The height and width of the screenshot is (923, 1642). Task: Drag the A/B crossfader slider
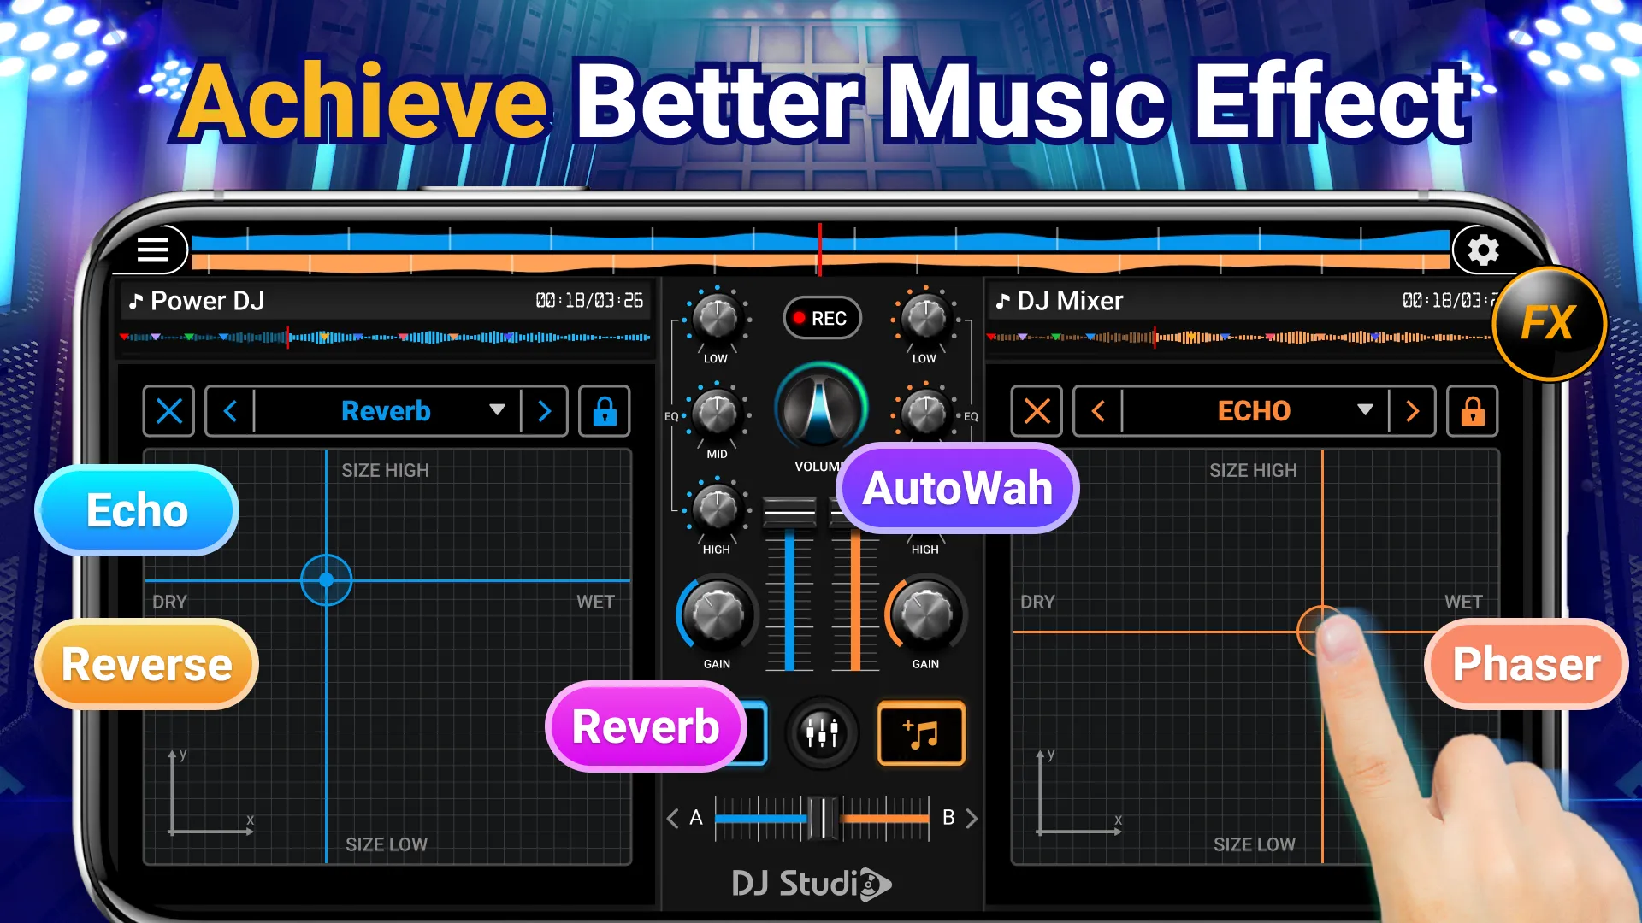[821, 817]
